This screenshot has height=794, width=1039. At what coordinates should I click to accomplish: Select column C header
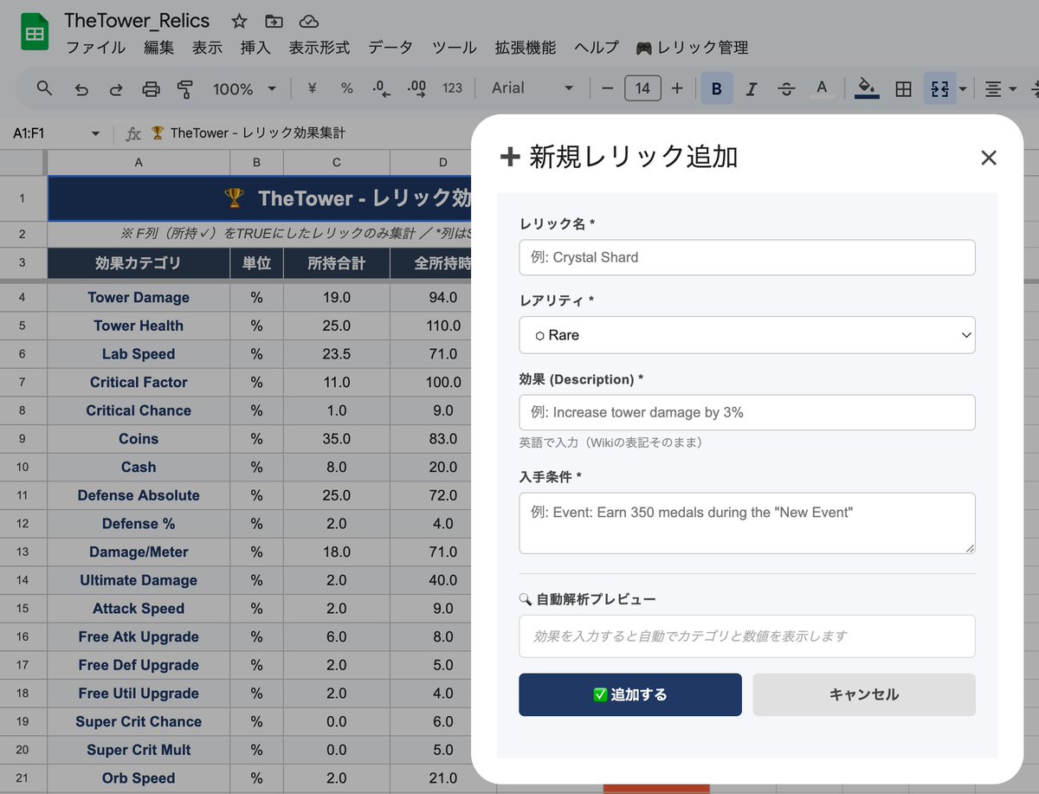[x=336, y=162]
